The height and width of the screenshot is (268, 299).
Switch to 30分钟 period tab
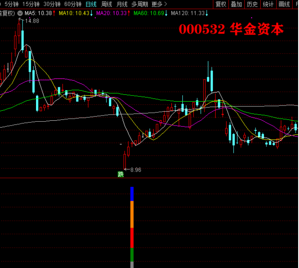[x=52, y=4]
